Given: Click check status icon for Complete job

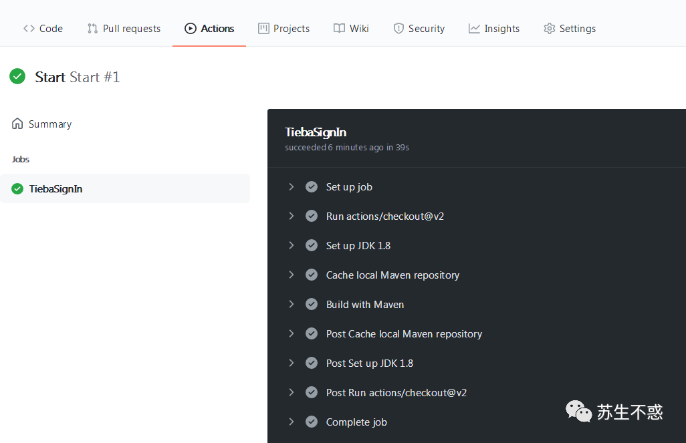Looking at the screenshot, I should [312, 422].
